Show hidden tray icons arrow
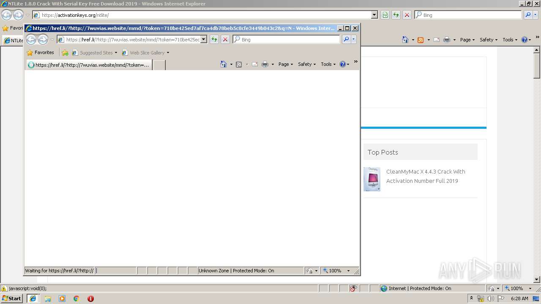Image resolution: width=541 pixels, height=304 pixels. pyautogui.click(x=471, y=299)
